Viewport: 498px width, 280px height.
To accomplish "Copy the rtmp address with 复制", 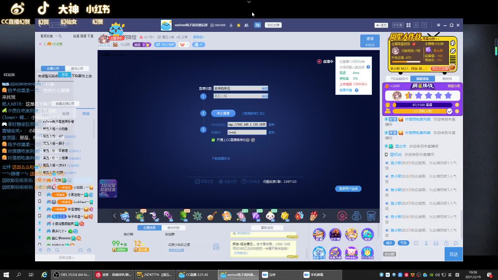I will coord(272,125).
